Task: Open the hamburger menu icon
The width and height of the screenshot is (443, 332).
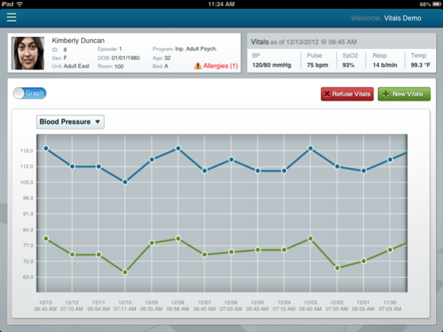Action: (x=11, y=18)
